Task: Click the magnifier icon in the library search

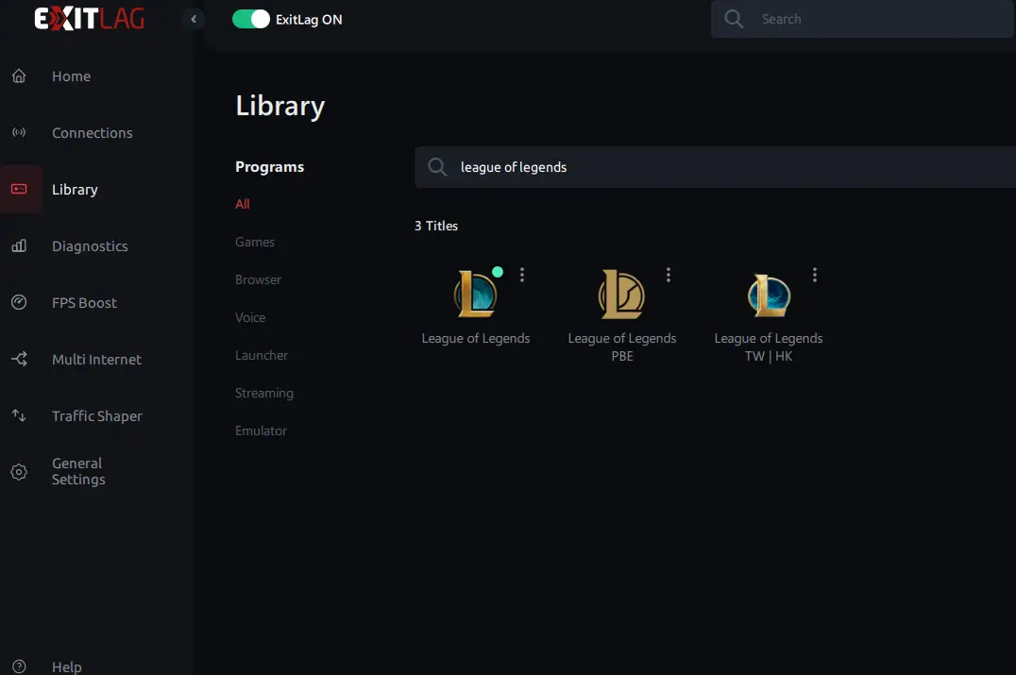Action: pos(437,167)
